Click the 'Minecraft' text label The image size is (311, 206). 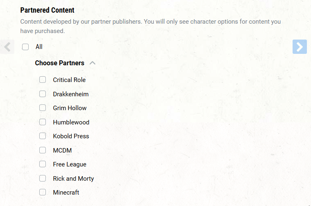tap(66, 193)
